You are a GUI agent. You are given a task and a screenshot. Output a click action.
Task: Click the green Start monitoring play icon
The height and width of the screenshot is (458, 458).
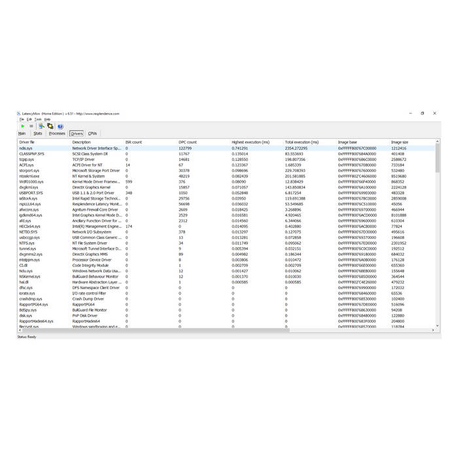(22, 126)
